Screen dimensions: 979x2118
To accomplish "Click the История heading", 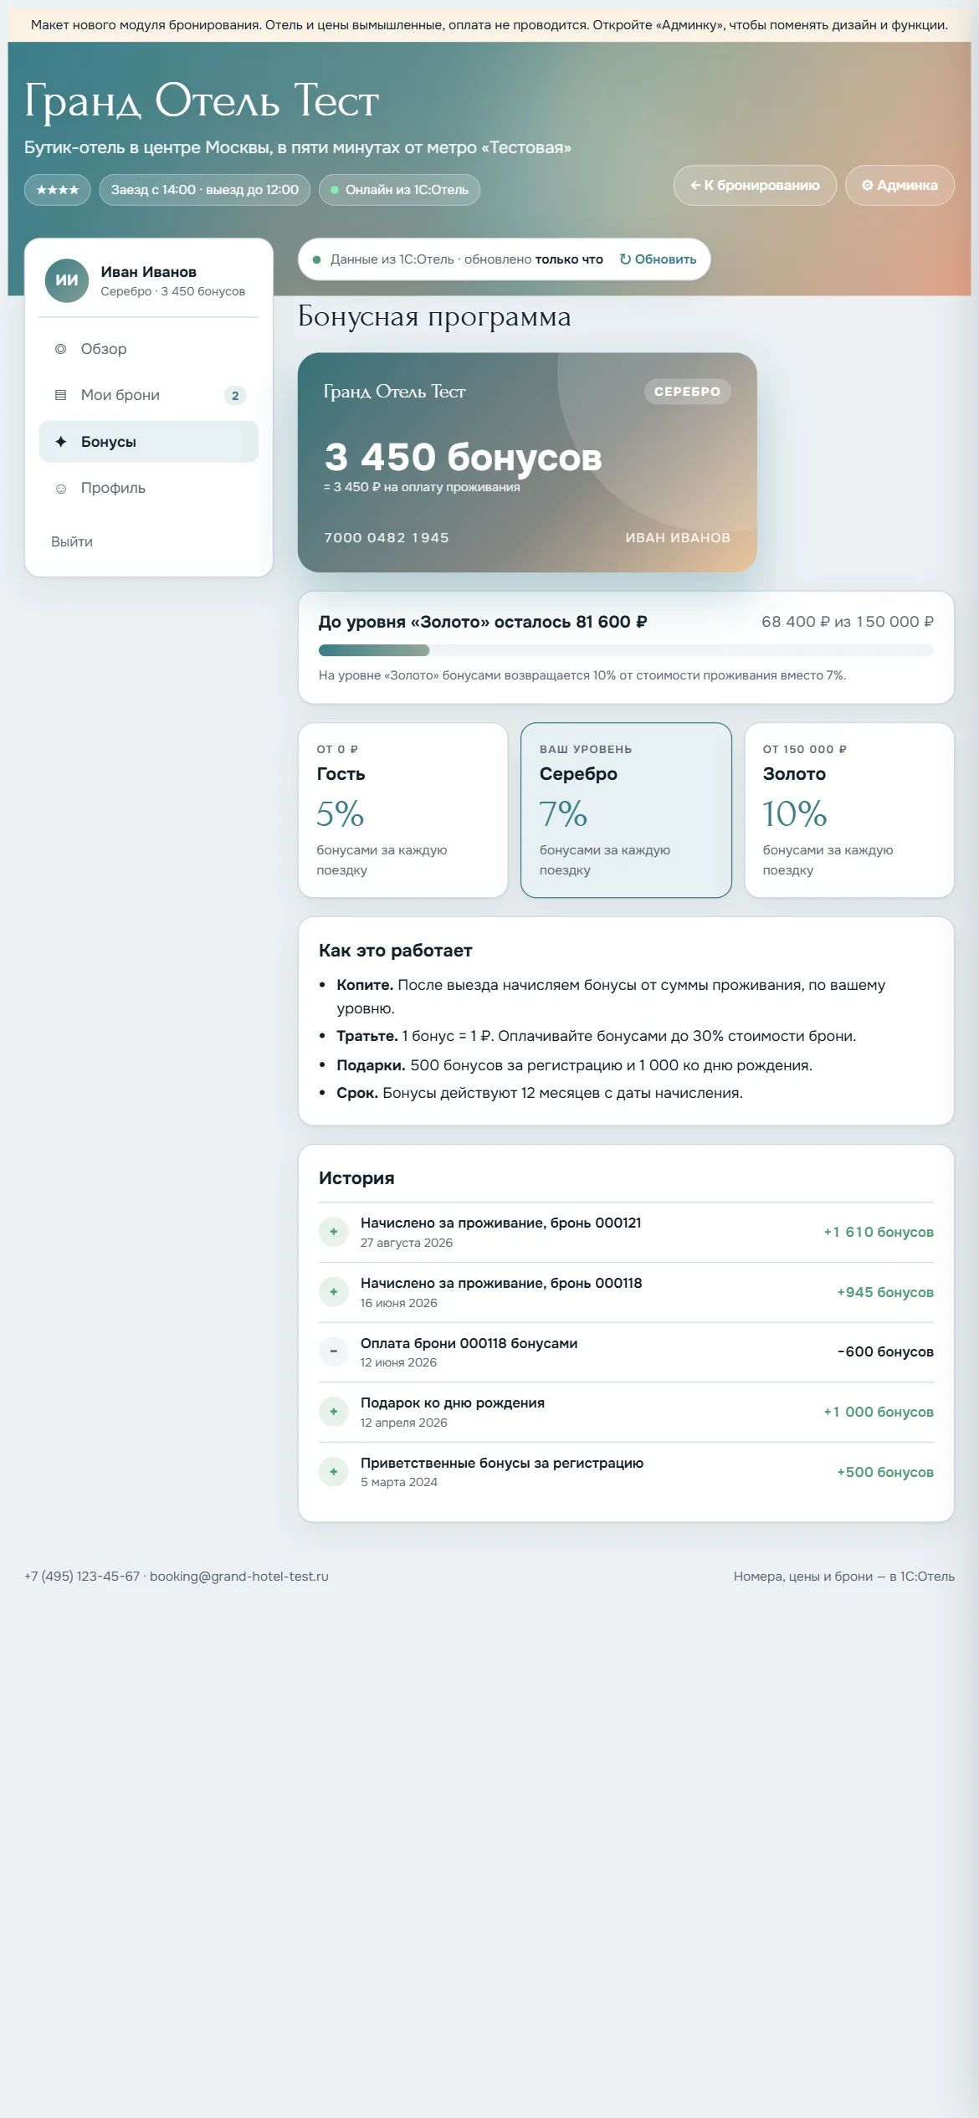I will [356, 1177].
